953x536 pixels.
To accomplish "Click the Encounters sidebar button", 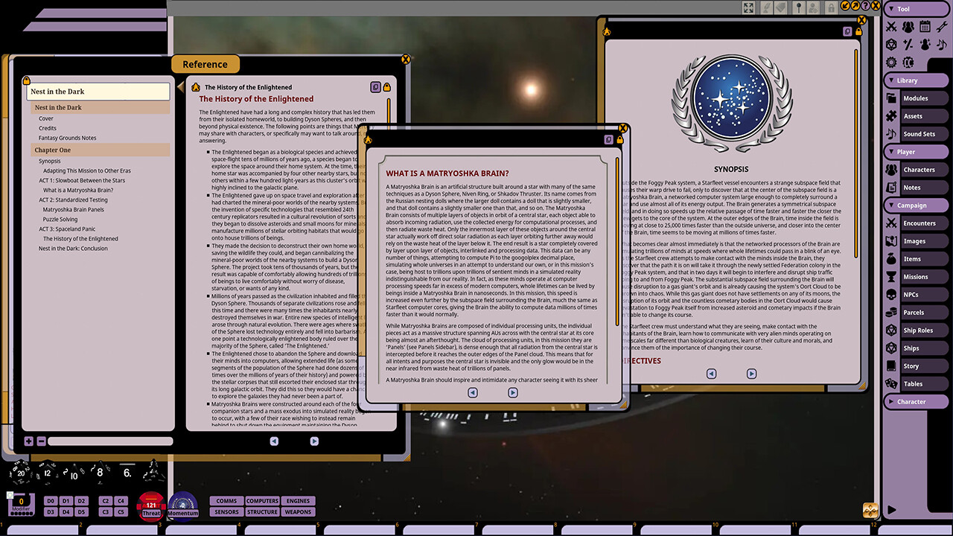I will 919,223.
